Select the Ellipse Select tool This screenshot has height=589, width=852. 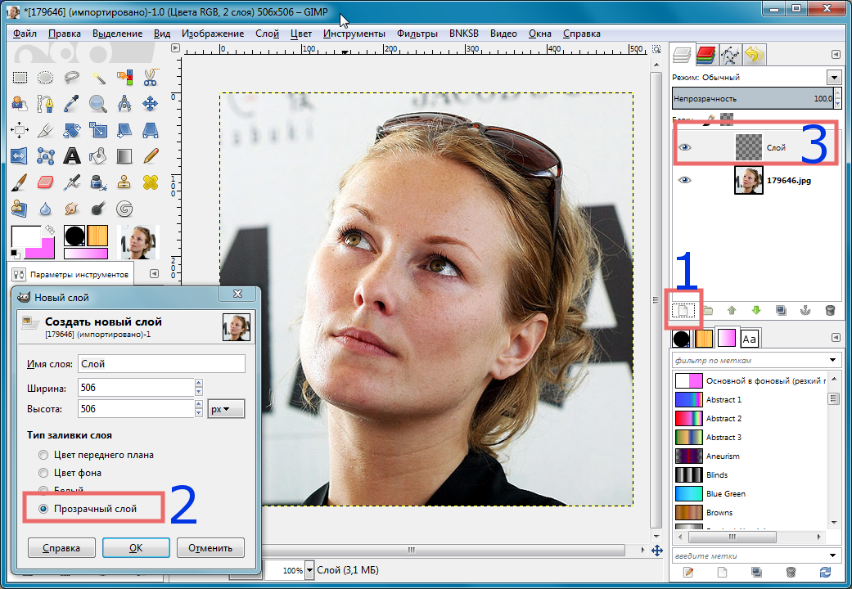45,78
